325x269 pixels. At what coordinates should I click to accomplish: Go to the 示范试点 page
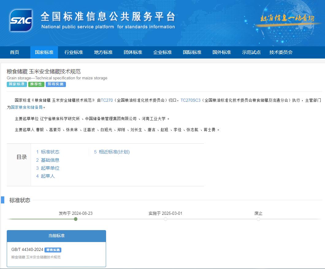[x=251, y=52]
